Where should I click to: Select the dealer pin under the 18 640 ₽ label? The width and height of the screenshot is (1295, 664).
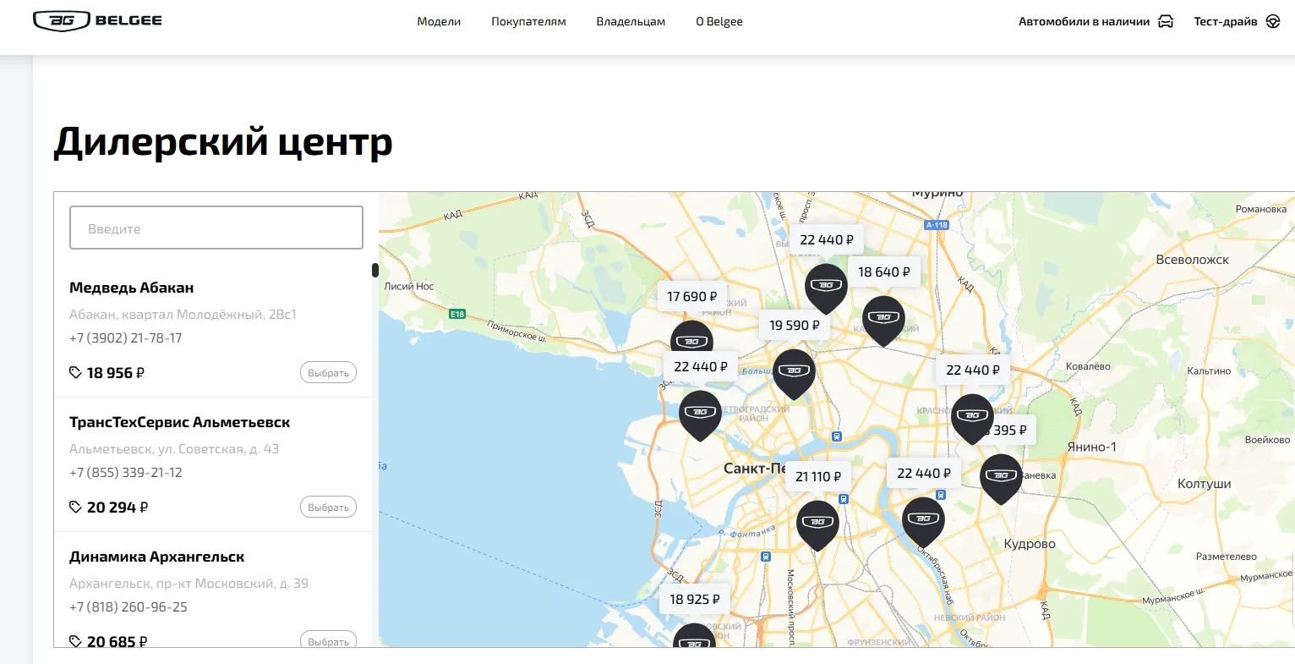pos(883,321)
